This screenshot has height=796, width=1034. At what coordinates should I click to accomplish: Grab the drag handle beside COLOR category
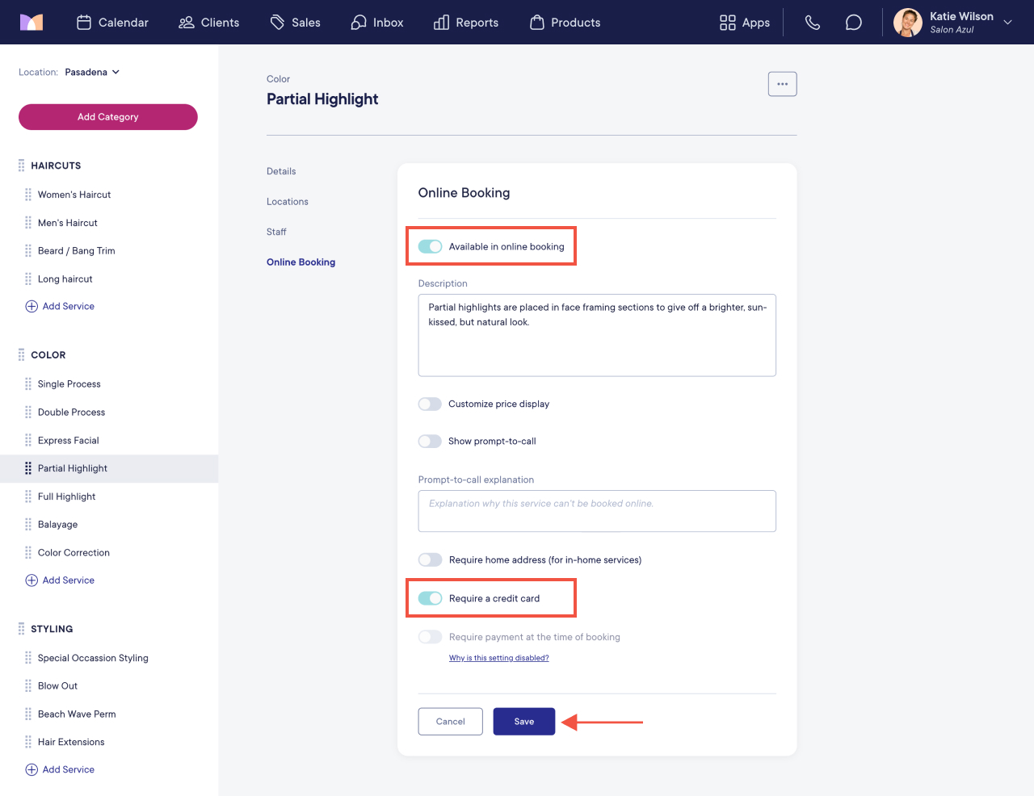coord(22,354)
